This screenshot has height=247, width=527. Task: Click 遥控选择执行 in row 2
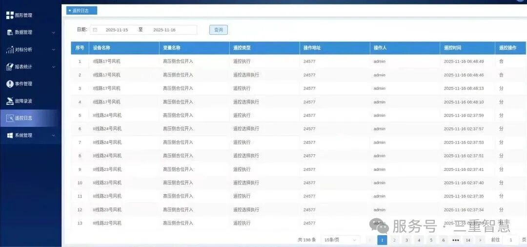246,75
